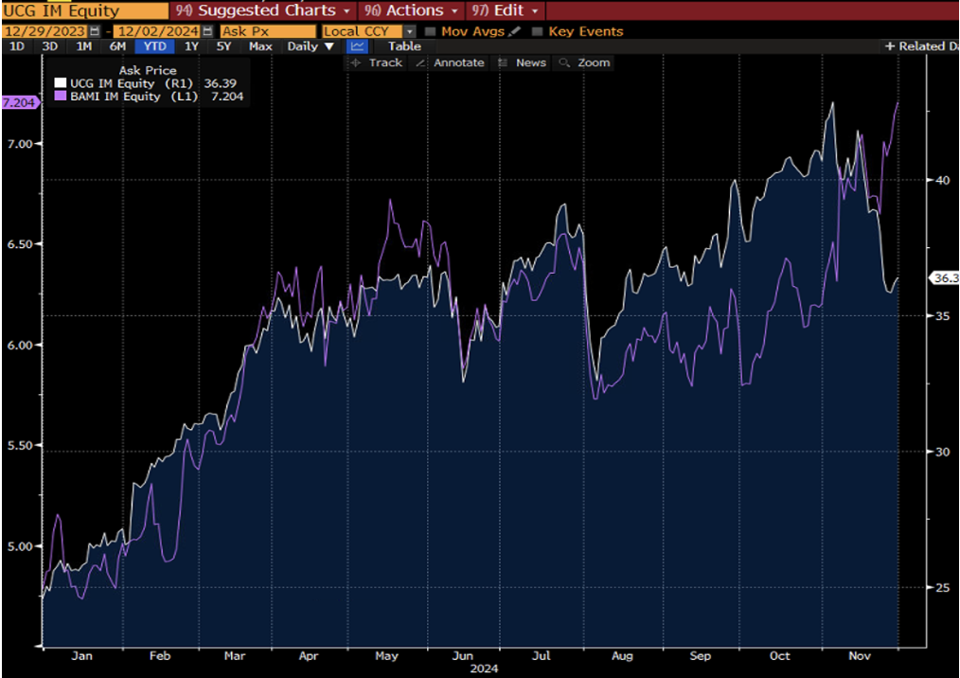Select the 5Y range tab
Viewport: 960px width, 678px height.
223,46
